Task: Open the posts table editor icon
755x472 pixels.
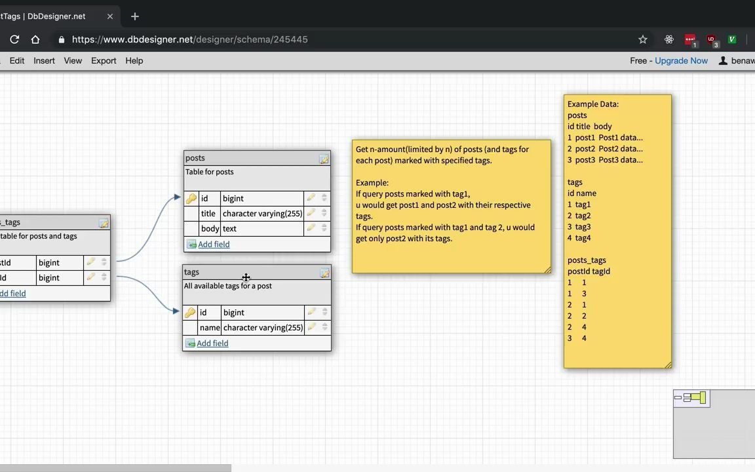Action: (x=324, y=159)
